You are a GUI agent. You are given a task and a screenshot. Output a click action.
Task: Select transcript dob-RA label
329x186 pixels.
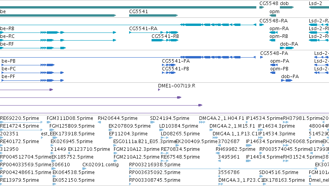click(289, 44)
